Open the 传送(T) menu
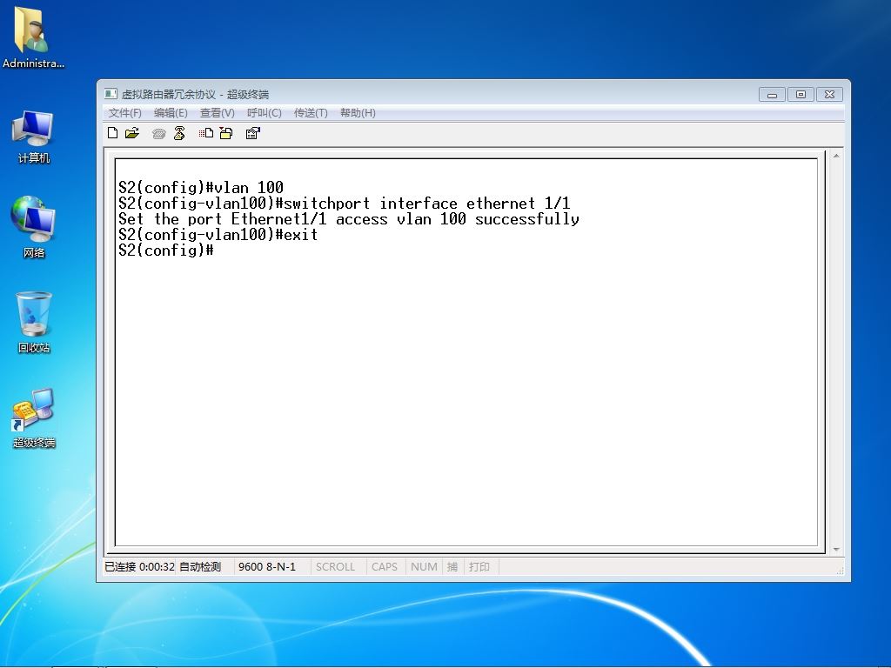The height and width of the screenshot is (668, 891). click(311, 112)
